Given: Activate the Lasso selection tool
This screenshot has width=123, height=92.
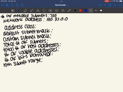Looking at the screenshot, I should point(44,10).
